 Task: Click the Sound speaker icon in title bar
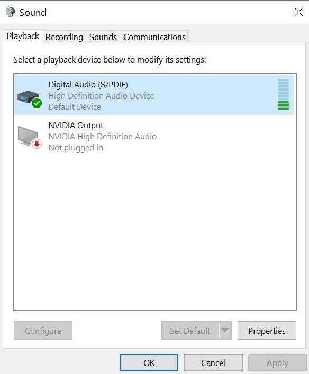coord(10,12)
